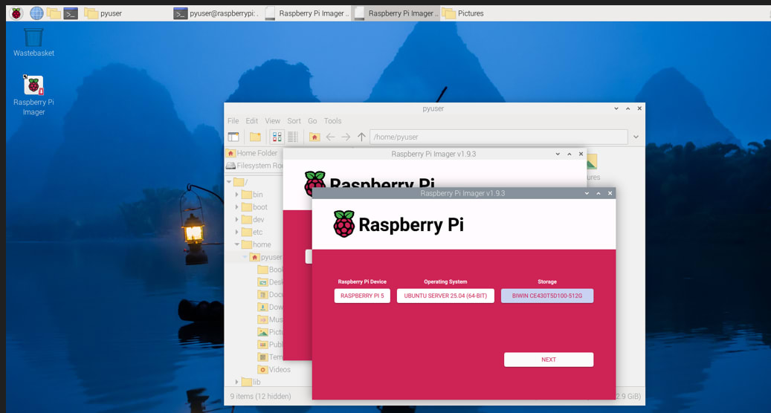The width and height of the screenshot is (771, 413).
Task: Switch to pyuser@raspberrypi terminal taskbar entry
Action: tap(216, 13)
